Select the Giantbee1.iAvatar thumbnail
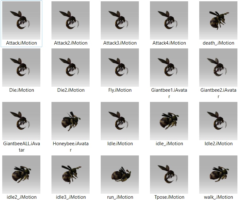 (169, 68)
